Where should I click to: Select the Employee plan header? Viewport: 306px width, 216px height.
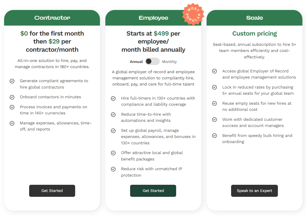click(x=153, y=18)
